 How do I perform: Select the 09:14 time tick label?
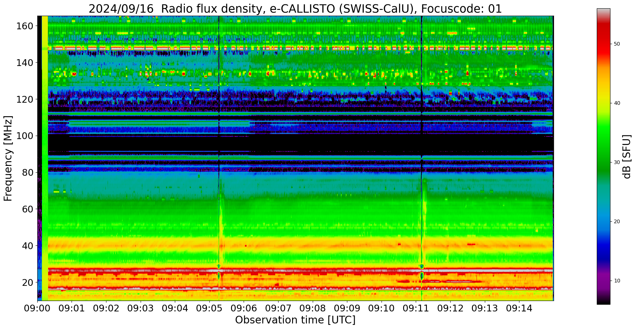519,308
